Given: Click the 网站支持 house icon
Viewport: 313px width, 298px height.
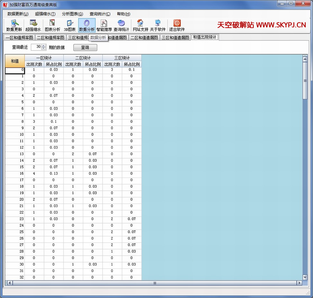Looking at the screenshot, I should pos(140,25).
